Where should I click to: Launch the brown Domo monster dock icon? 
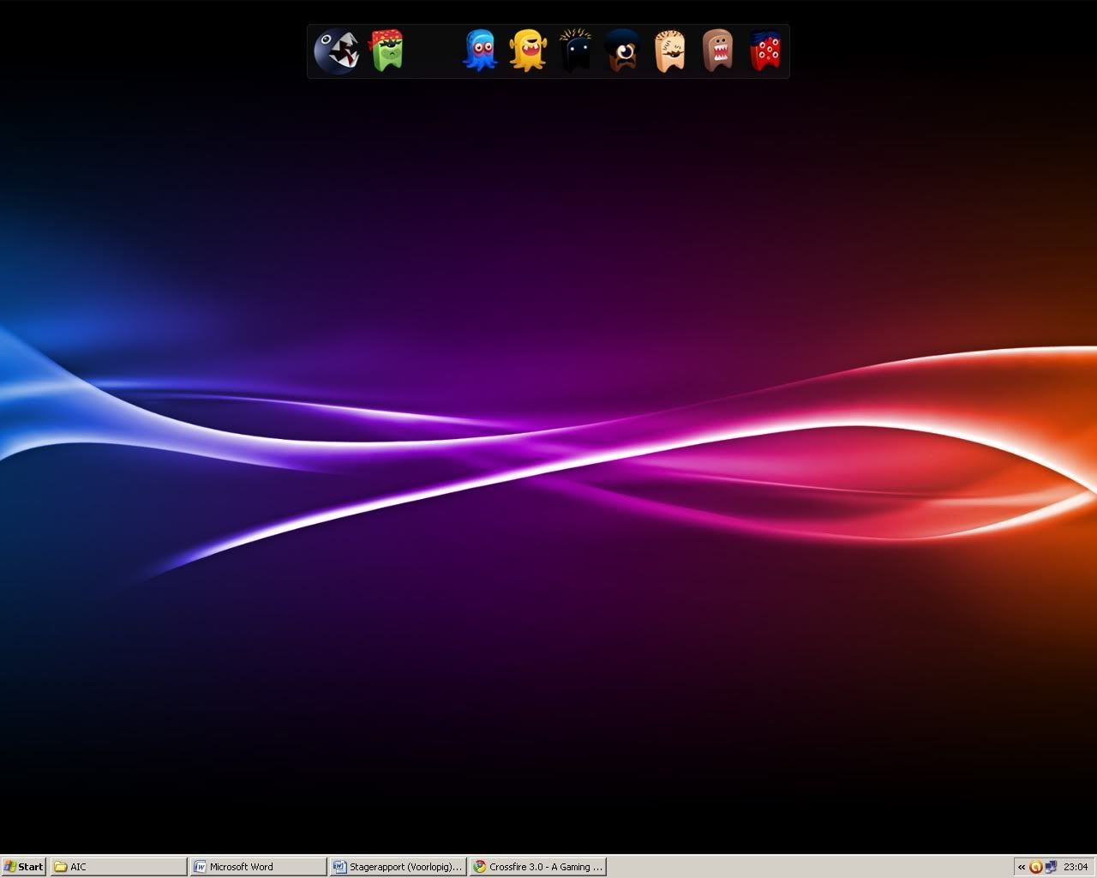(x=717, y=51)
